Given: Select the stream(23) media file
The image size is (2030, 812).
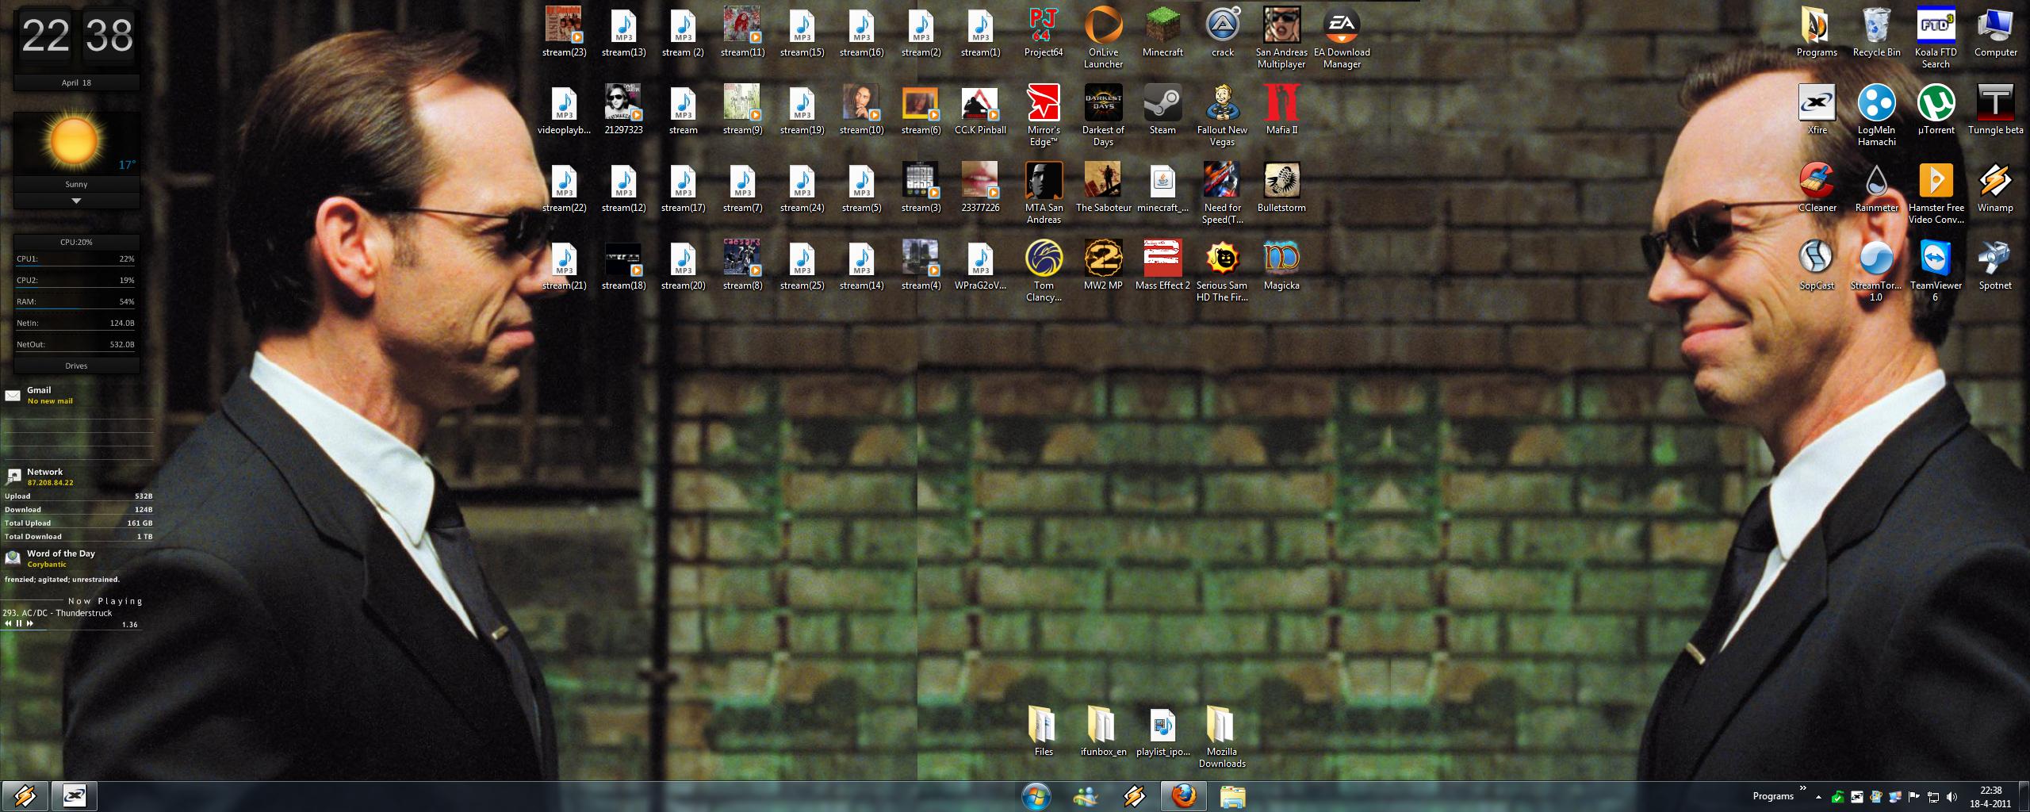Looking at the screenshot, I should point(564,33).
